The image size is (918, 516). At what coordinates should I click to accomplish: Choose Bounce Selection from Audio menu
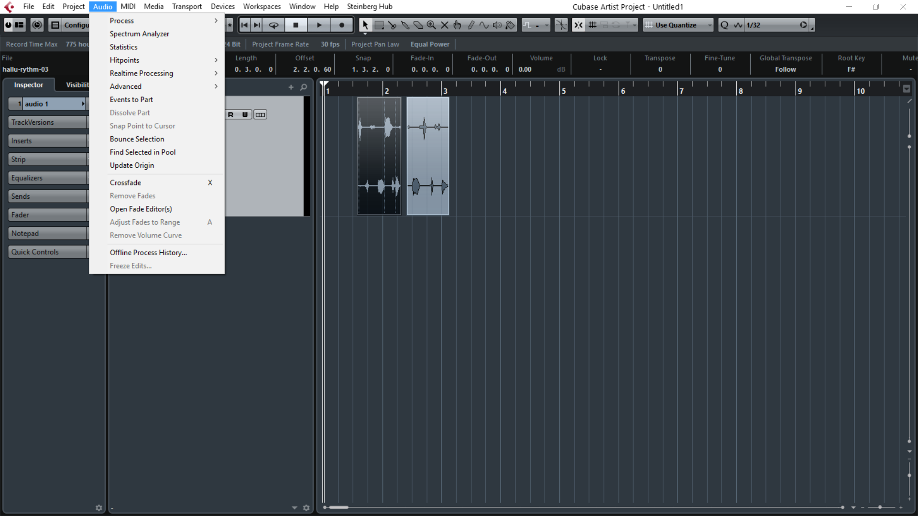pyautogui.click(x=137, y=139)
